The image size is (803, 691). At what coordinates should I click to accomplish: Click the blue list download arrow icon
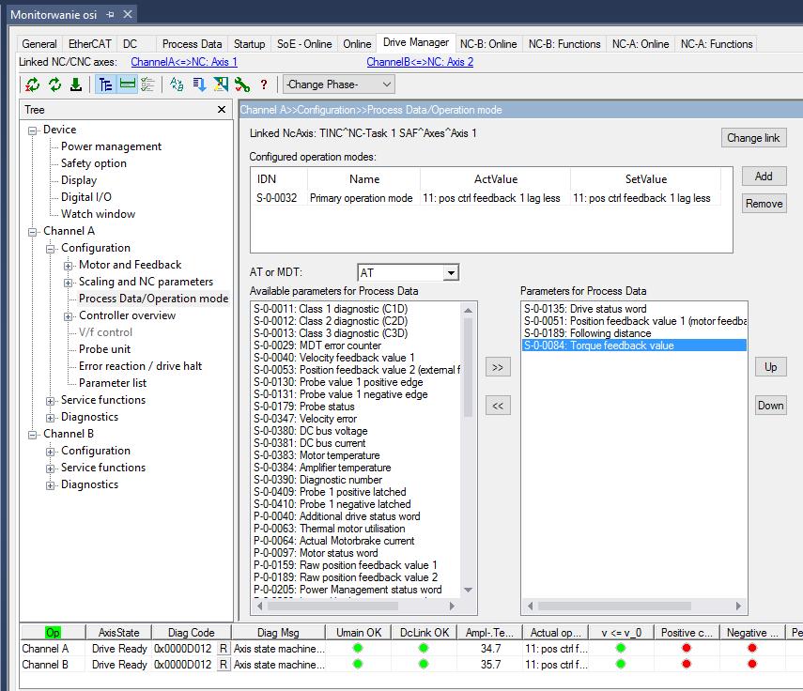(x=199, y=84)
